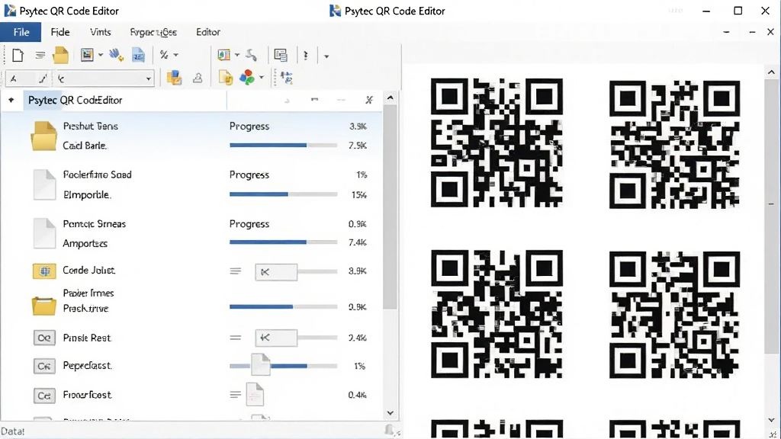Image resolution: width=781 pixels, height=439 pixels.
Task: Click the Prackitnve progress bar
Action: 284,307
